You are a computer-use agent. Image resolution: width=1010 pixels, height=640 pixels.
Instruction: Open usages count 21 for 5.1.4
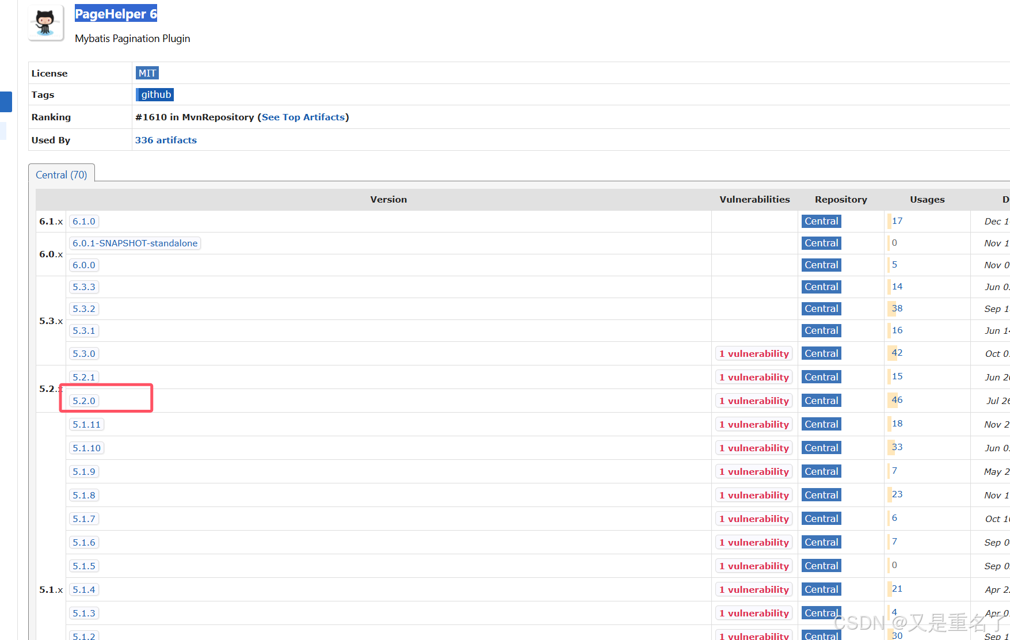point(897,589)
